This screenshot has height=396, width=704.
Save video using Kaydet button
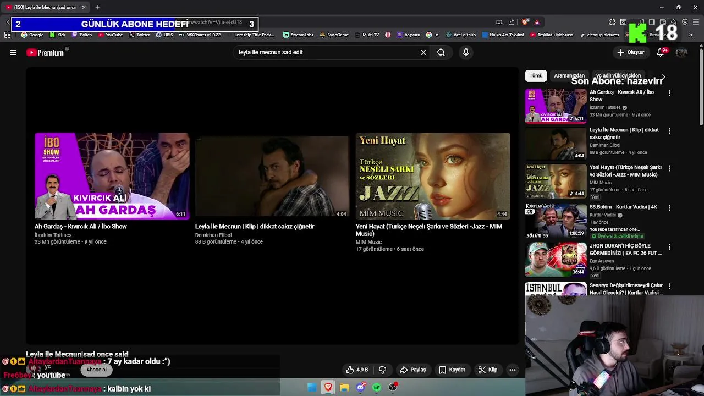click(x=452, y=370)
